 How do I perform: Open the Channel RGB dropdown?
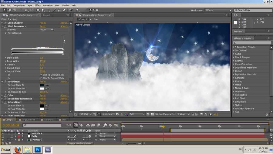tap(47, 30)
